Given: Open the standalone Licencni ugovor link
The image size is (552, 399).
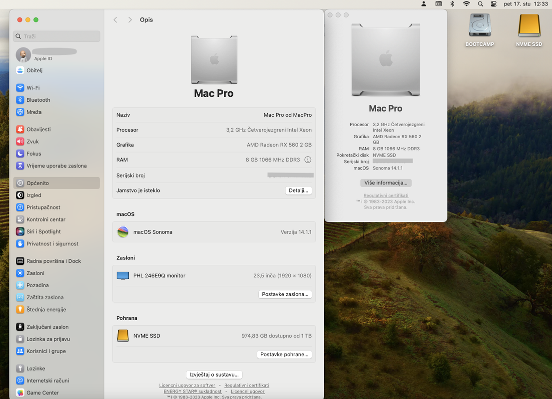Looking at the screenshot, I should coord(247,391).
